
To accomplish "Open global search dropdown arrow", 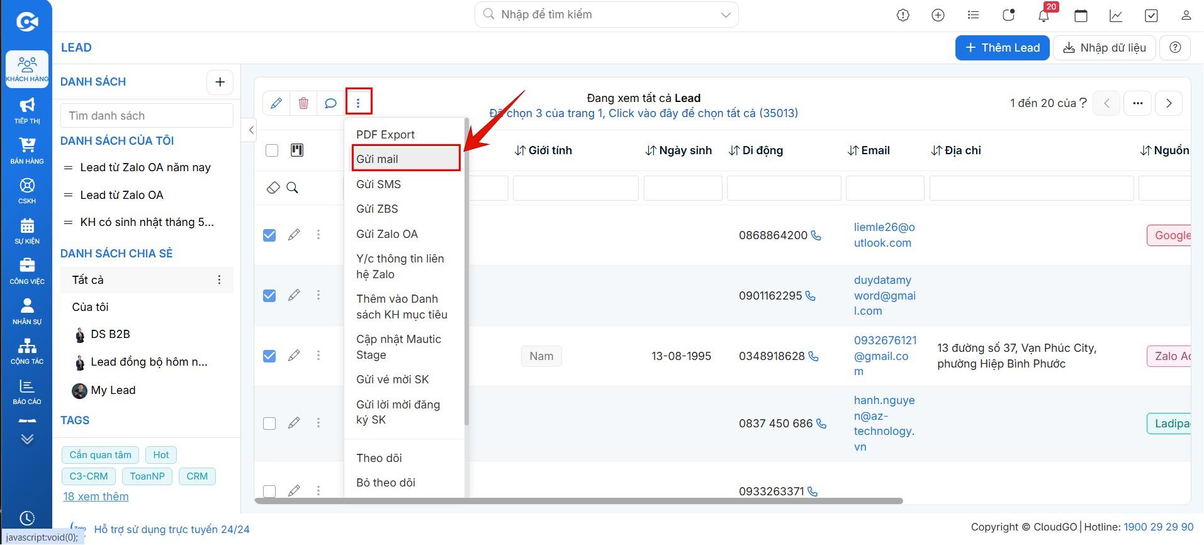I will tap(726, 15).
